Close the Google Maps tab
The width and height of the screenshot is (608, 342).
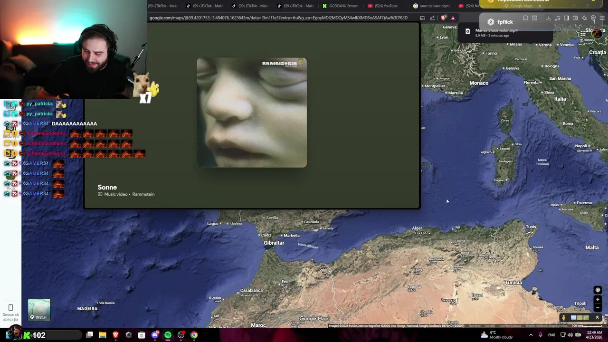pyautogui.click(x=540, y=6)
